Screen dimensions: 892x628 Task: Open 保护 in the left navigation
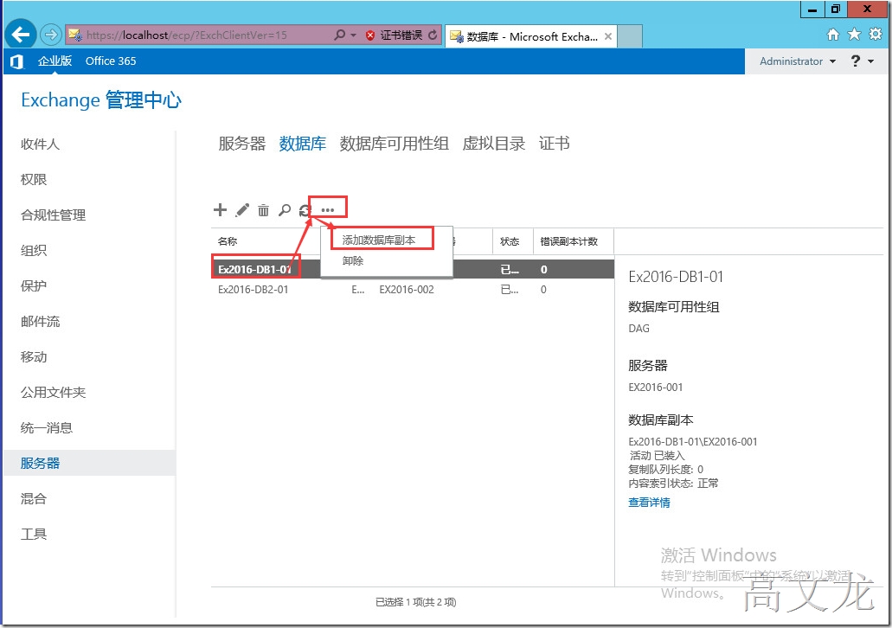pos(34,285)
